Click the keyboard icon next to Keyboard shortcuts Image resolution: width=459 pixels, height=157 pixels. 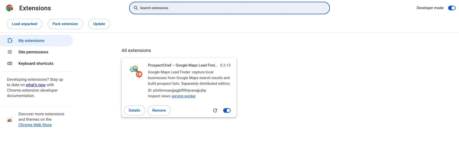tap(10, 63)
